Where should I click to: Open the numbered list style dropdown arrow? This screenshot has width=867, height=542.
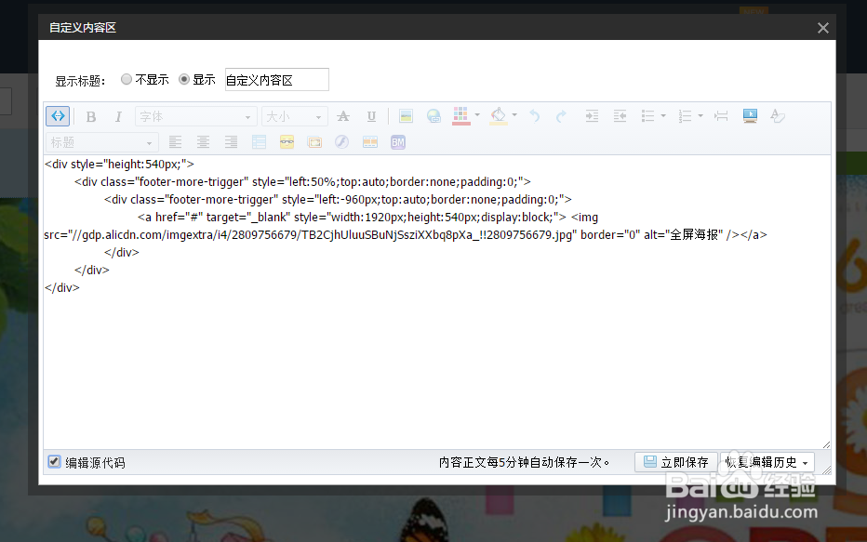pyautogui.click(x=700, y=116)
